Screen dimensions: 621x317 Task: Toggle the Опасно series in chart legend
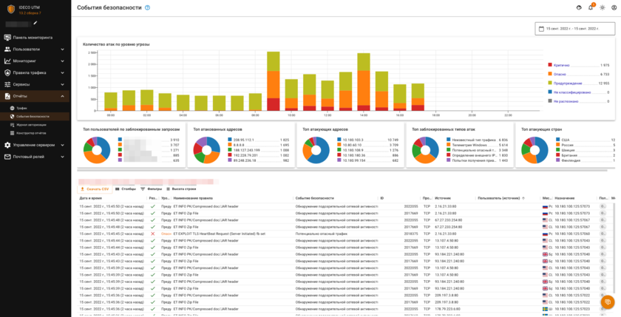click(x=561, y=74)
